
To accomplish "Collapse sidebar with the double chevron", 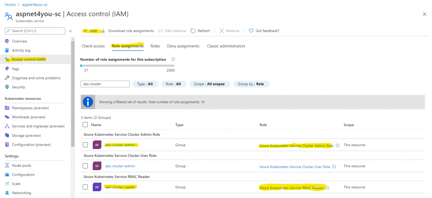I will (x=70, y=31).
